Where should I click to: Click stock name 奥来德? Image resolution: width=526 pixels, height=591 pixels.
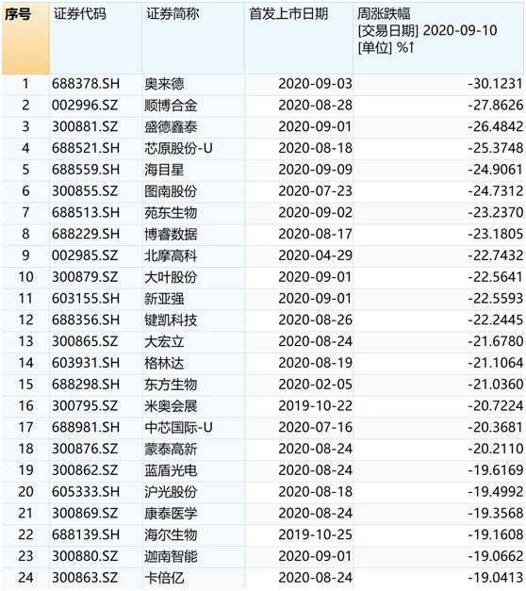[164, 84]
